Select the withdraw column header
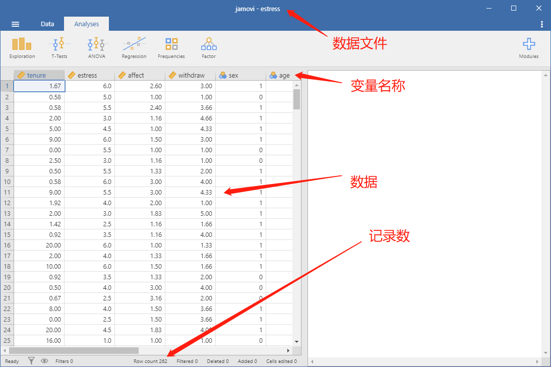This screenshot has height=367, width=551. pos(190,75)
